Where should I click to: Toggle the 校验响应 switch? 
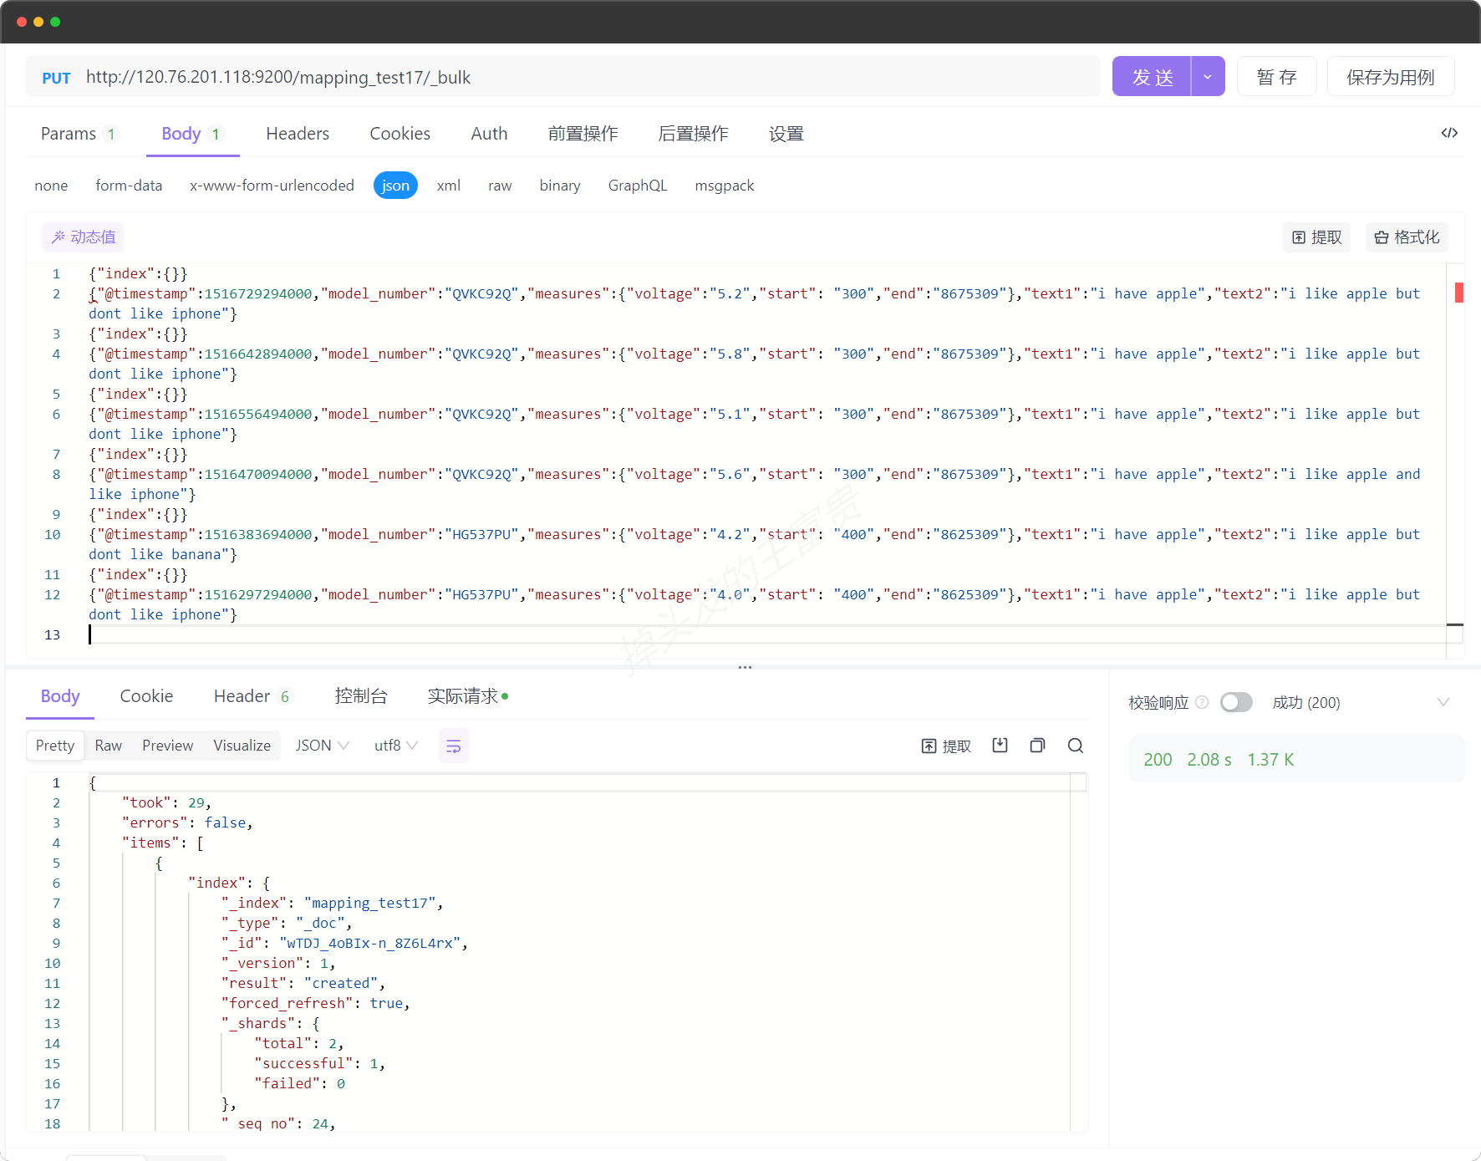[1236, 702]
